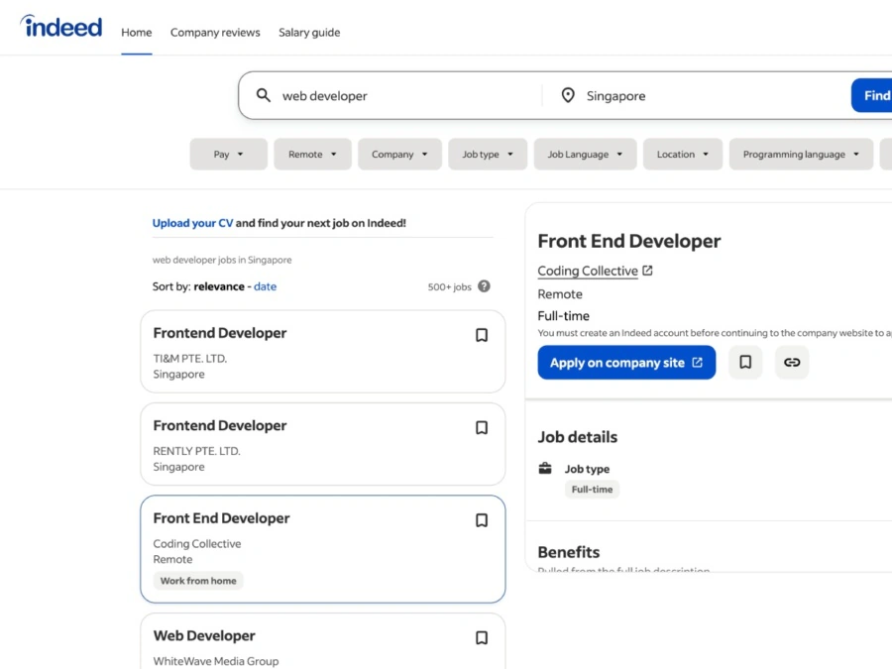Bookmark the Web Developer WhiteWave listing

(483, 637)
